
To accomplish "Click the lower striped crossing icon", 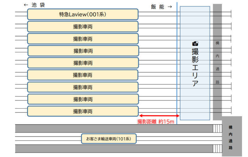I will click(x=217, y=149).
